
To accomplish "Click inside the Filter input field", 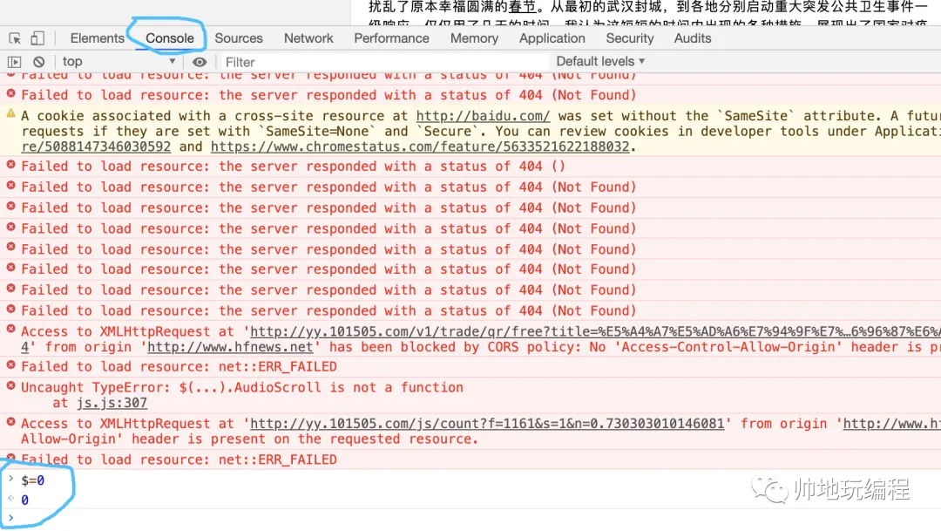I will pos(384,62).
